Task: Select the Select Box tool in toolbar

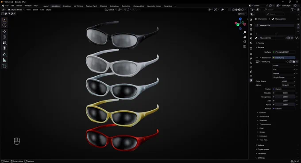Action: 4,20
